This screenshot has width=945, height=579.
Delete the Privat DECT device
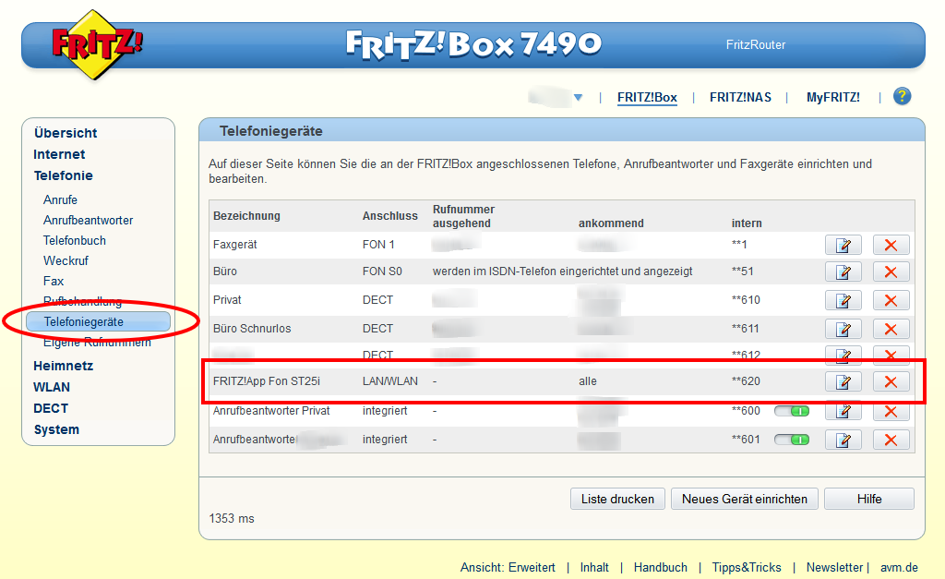(x=891, y=300)
